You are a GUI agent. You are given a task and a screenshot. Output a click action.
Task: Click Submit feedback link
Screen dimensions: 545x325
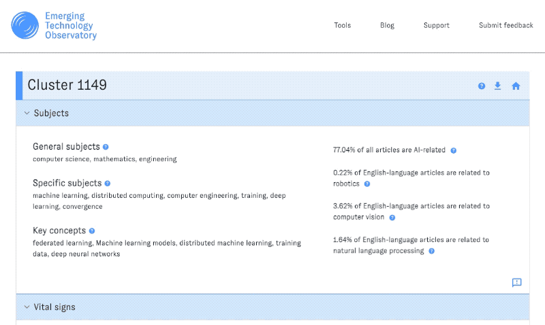pos(505,26)
